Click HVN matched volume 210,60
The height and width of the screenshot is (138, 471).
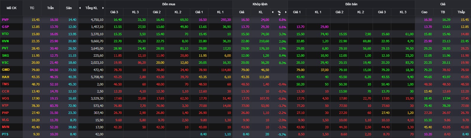click(264, 41)
